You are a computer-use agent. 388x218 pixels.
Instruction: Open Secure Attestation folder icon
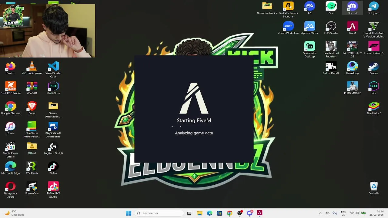pos(53,110)
